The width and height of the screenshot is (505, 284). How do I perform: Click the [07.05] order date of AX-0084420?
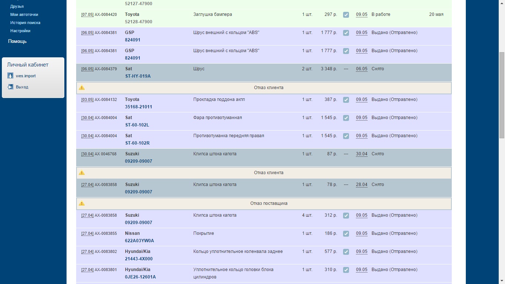[x=87, y=15]
